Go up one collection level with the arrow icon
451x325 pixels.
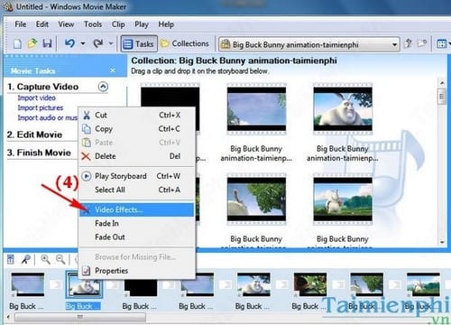pyautogui.click(x=408, y=44)
